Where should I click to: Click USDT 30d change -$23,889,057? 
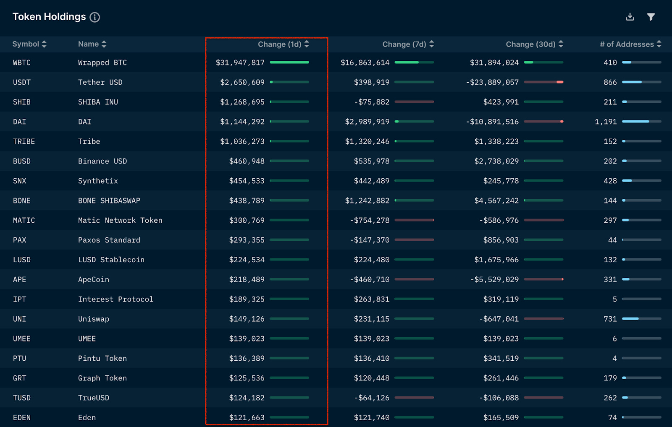pyautogui.click(x=492, y=82)
